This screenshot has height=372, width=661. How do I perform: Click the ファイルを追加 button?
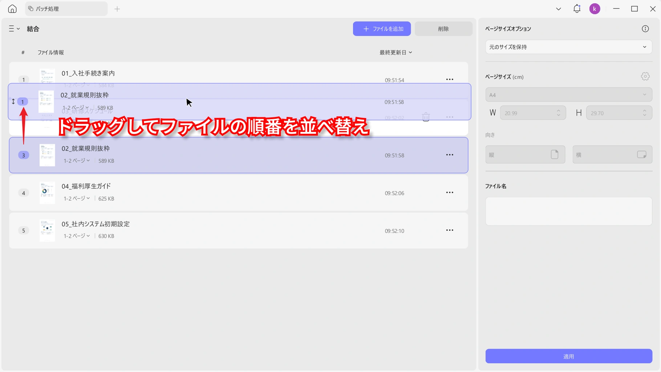tap(382, 29)
